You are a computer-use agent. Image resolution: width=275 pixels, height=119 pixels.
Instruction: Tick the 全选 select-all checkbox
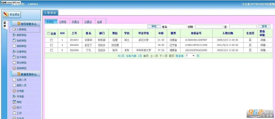coord(49,33)
